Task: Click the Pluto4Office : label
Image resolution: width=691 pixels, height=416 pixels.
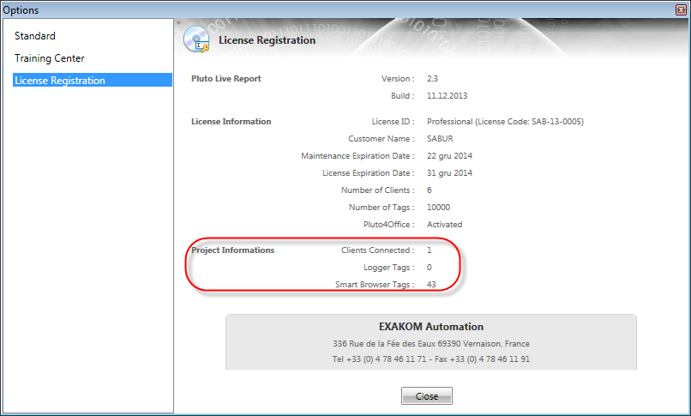Action: (x=388, y=225)
